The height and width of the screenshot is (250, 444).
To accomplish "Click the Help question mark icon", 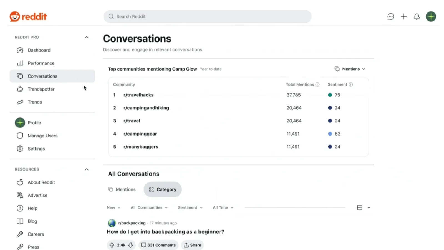I will click(x=20, y=208).
